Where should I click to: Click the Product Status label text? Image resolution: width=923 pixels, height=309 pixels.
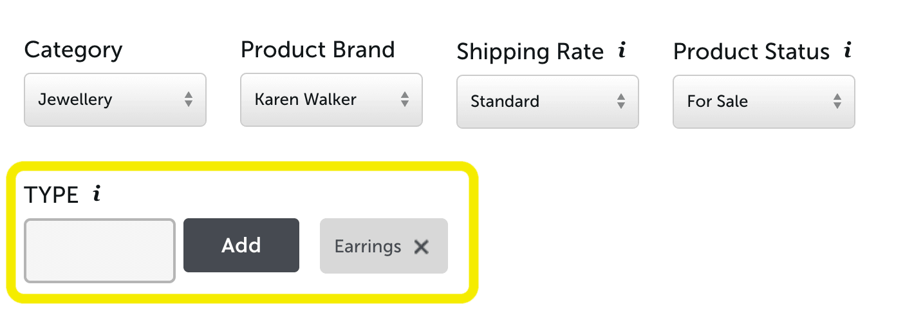[751, 51]
